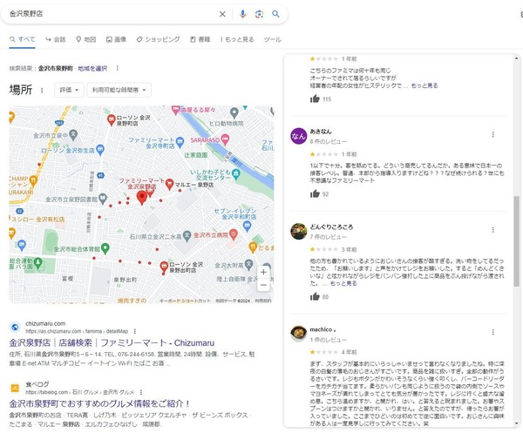Expand first review with もっと見る
523x433 pixels.
pyautogui.click(x=425, y=85)
